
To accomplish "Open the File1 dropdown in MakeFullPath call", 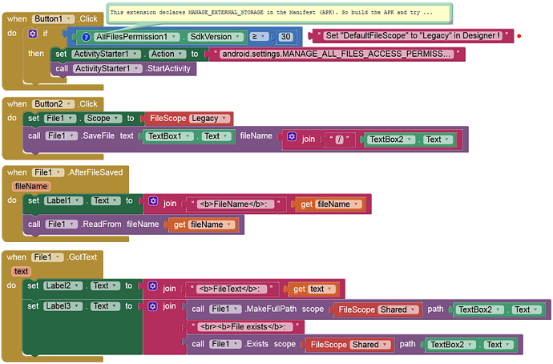I will point(225,309).
